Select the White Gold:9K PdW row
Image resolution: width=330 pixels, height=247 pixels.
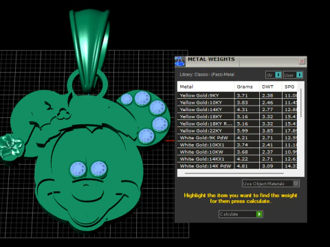[237, 138]
